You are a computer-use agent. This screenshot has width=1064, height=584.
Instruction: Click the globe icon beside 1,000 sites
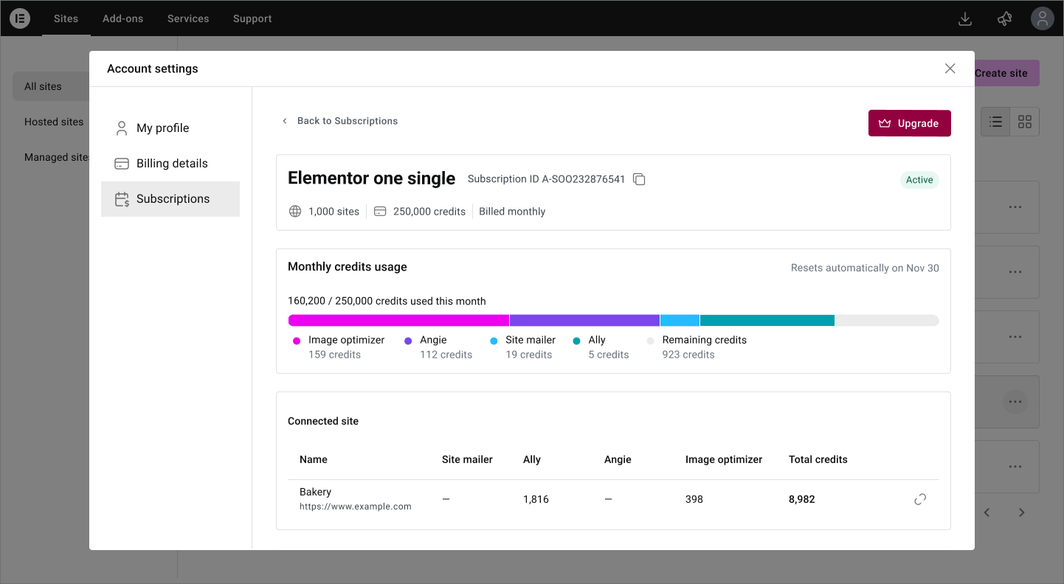(x=295, y=212)
